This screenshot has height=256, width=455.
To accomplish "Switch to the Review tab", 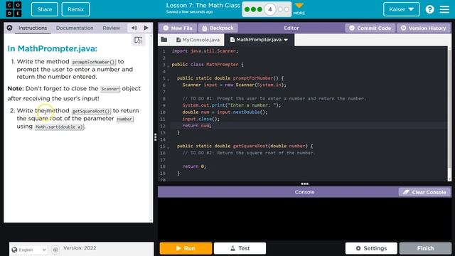I will tap(111, 28).
